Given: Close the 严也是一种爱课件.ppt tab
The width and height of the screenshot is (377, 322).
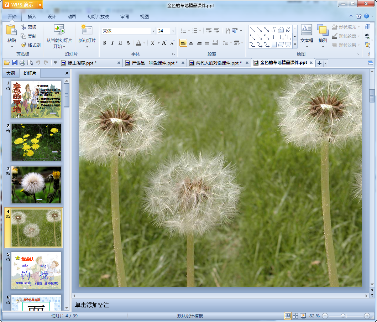Looking at the screenshot, I should pyautogui.click(x=183, y=63).
